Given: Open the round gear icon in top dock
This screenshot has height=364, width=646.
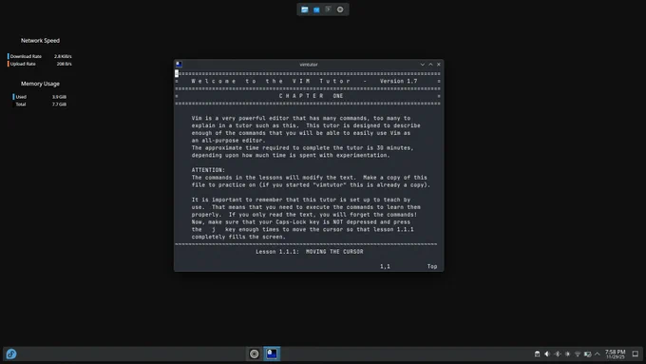Looking at the screenshot, I should (340, 10).
